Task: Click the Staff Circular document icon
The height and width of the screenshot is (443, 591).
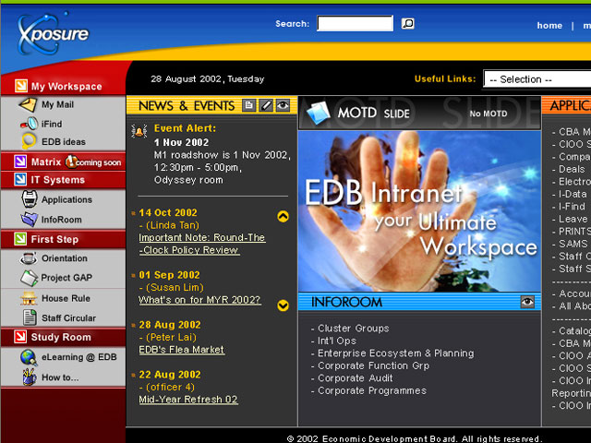Action: coord(30,317)
